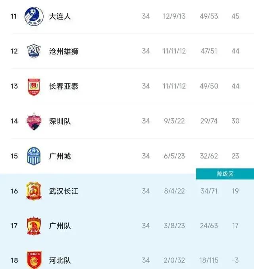Click 深圳队's 9/3/22 record
Image resolution: width=254 pixels, height=269 pixels.
(174, 121)
